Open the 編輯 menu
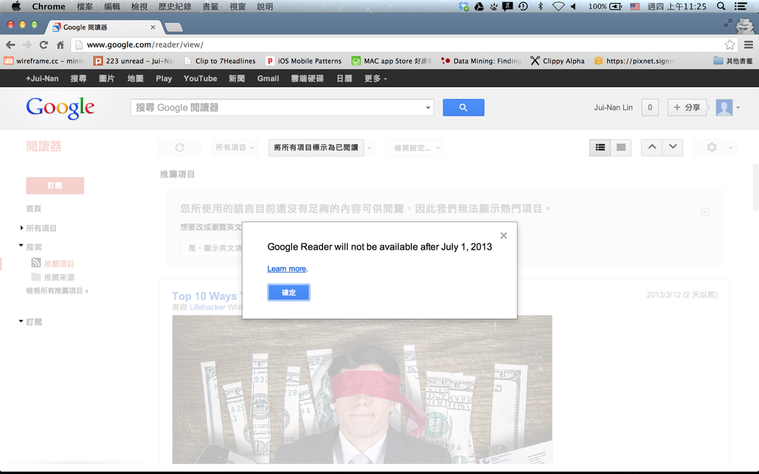 point(111,6)
